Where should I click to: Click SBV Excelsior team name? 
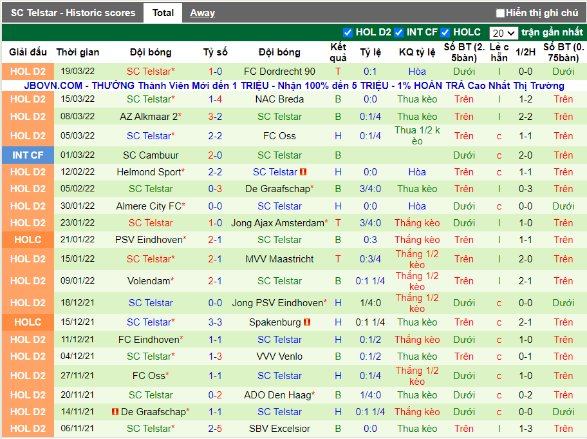point(279,429)
